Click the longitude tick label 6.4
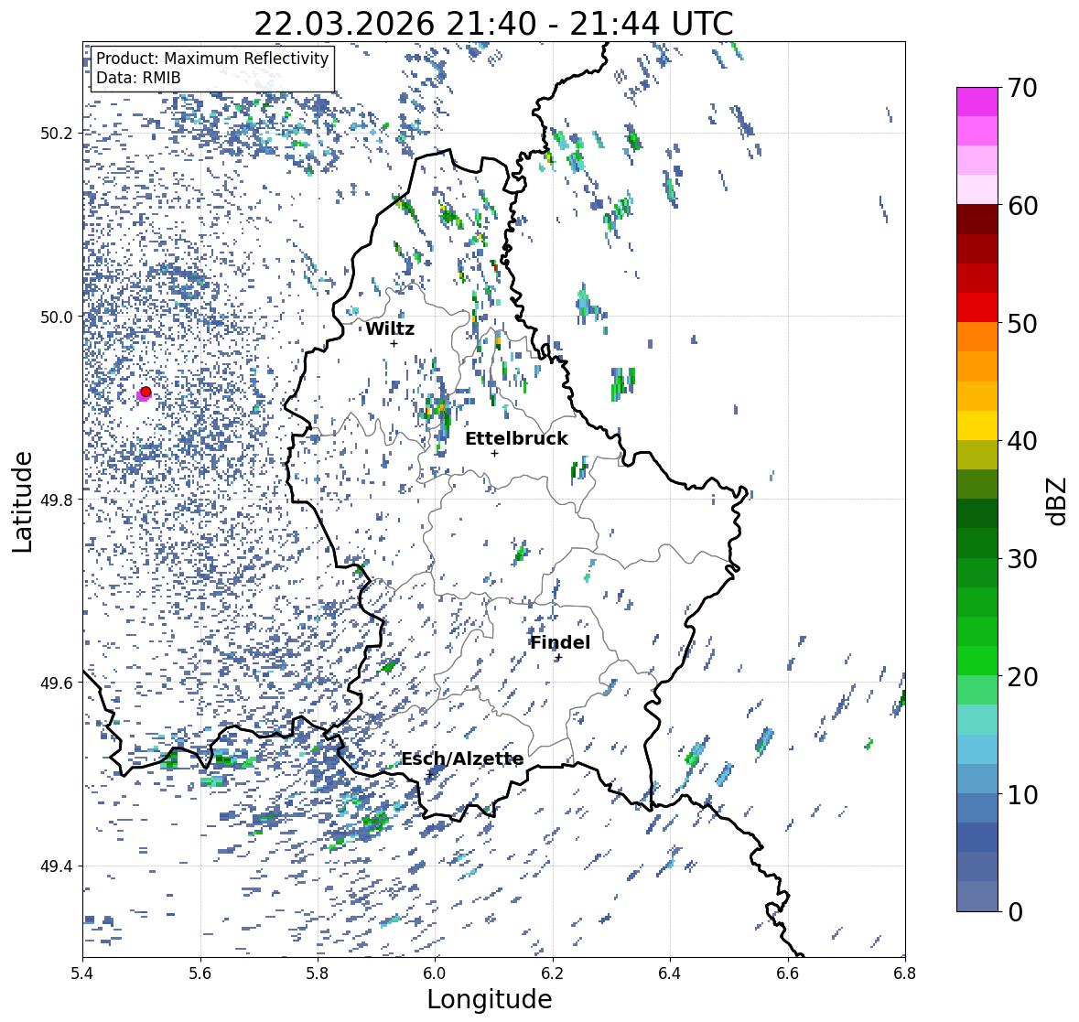Screen dimensions: 1079x1022 pyautogui.click(x=670, y=974)
